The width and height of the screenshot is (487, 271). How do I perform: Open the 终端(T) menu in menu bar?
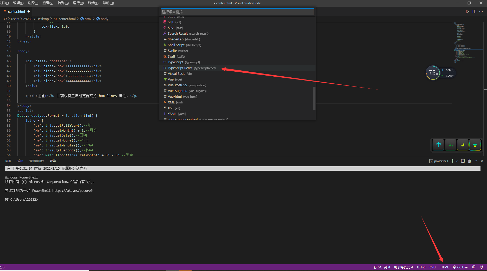[x=93, y=3]
